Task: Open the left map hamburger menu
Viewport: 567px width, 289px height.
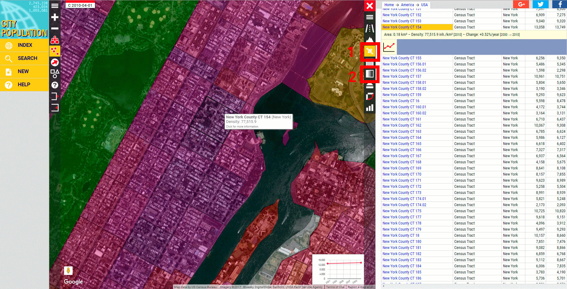Action: [x=55, y=6]
